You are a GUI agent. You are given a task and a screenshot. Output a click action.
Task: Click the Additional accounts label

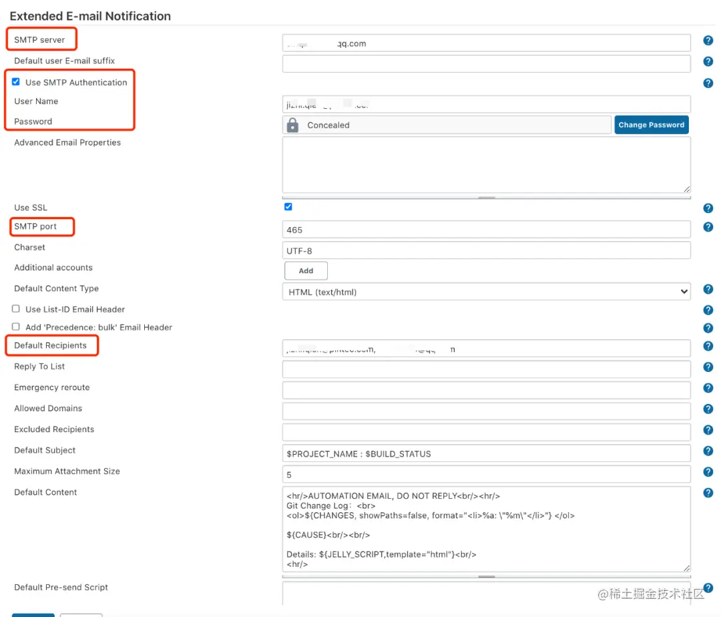tap(53, 268)
